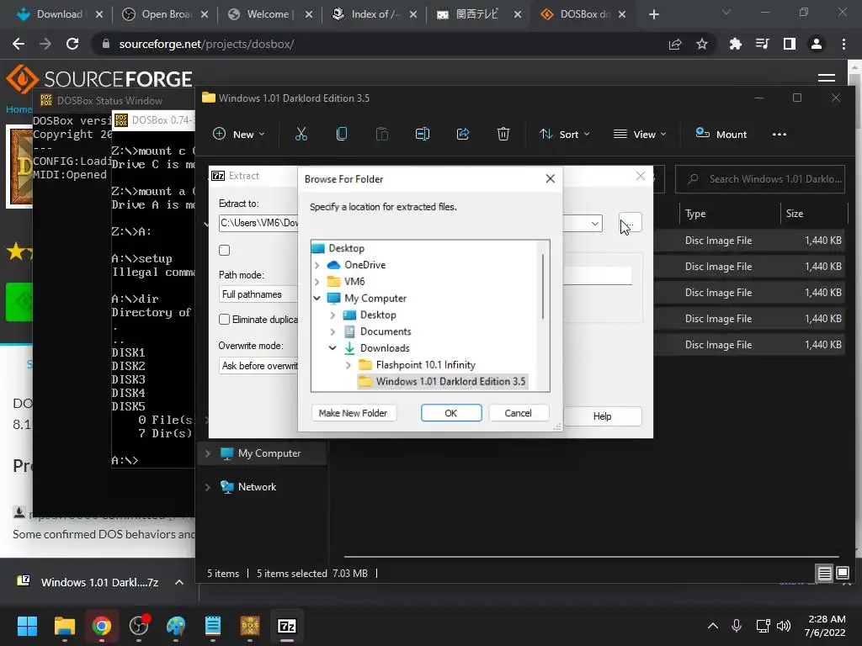
Task: Click Notepad icon in taskbar
Action: (213, 626)
